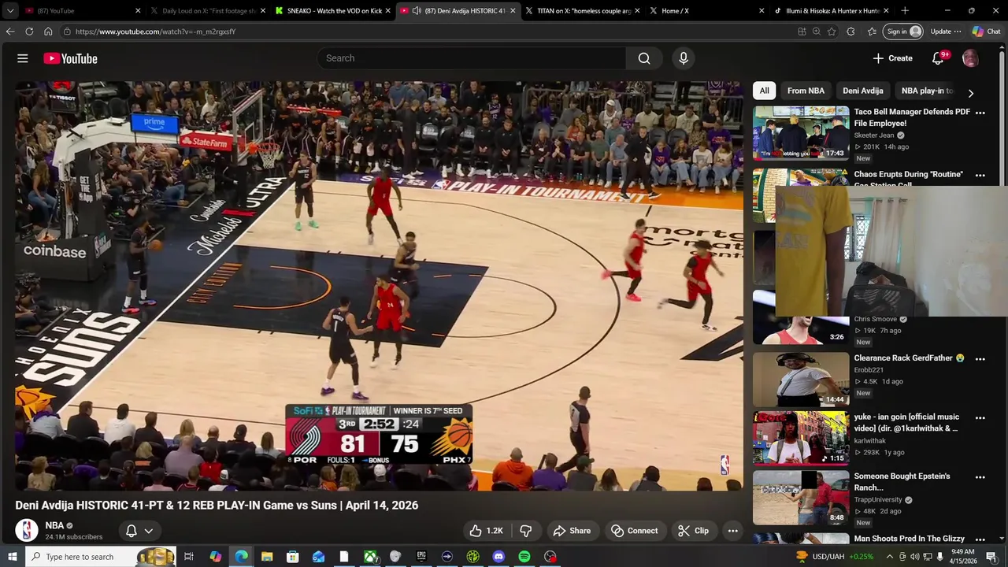
Task: Expand the tab search chevron in browser
Action: pyautogui.click(x=12, y=10)
